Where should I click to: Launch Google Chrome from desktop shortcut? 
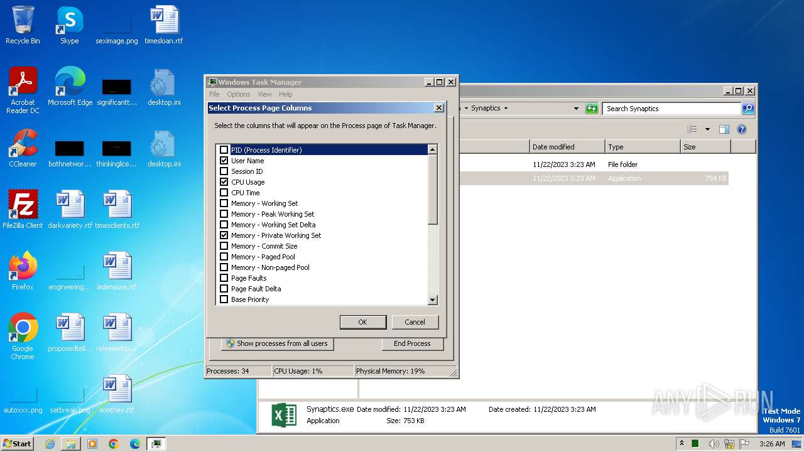(23, 336)
